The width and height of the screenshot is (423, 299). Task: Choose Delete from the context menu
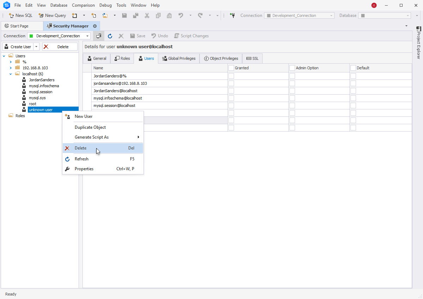[x=81, y=148]
